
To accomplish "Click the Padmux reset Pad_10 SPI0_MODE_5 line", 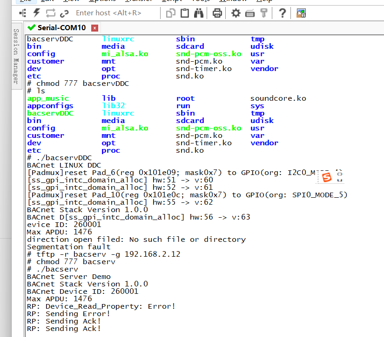I will click(x=188, y=195).
